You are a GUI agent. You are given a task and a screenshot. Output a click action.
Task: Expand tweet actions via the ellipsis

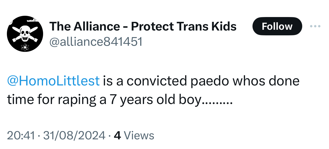(315, 26)
